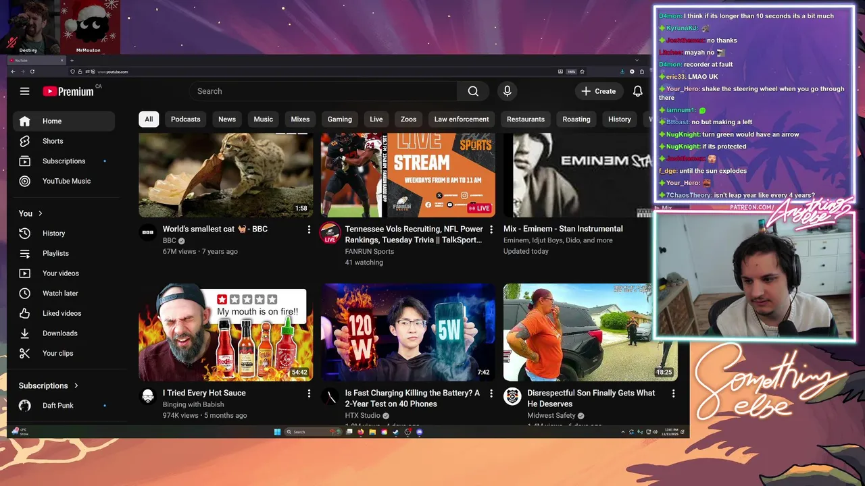Play the Disrespectful Son video thumbnail

point(590,332)
